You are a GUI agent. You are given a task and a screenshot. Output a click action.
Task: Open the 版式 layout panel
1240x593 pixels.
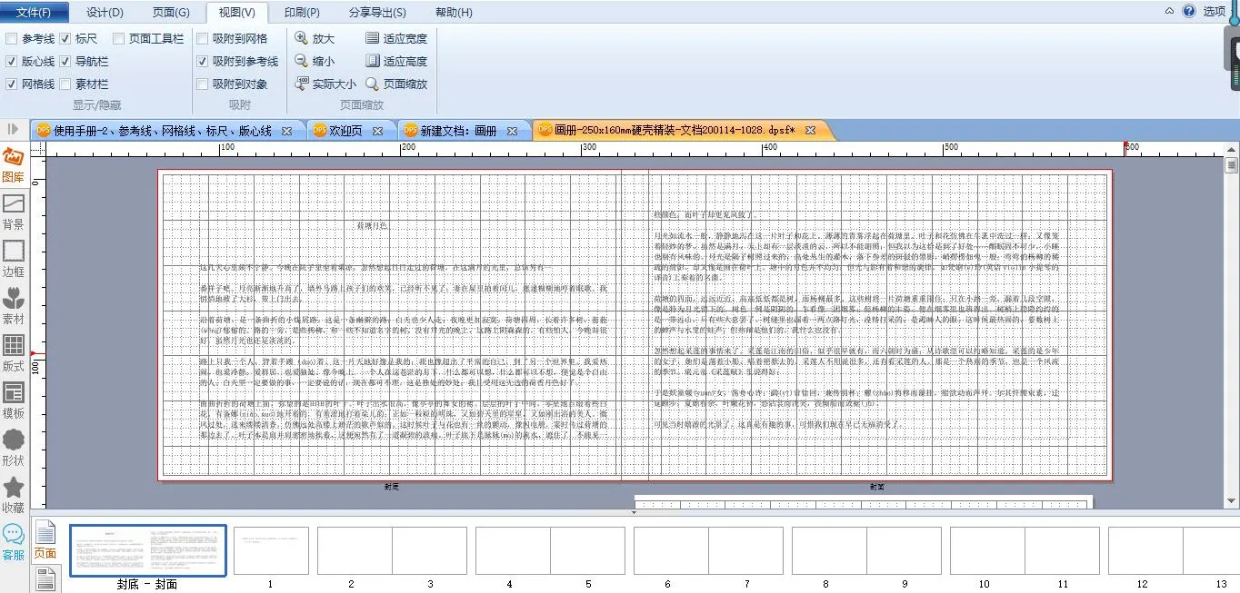click(x=14, y=353)
